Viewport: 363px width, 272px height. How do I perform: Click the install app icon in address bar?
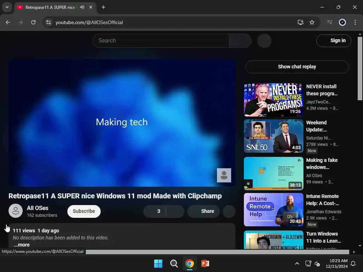[300, 22]
